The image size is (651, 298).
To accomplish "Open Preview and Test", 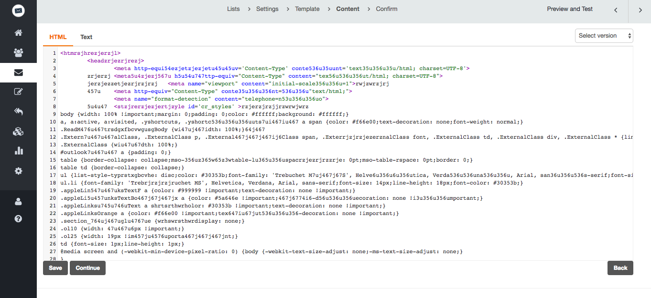I will tap(570, 9).
